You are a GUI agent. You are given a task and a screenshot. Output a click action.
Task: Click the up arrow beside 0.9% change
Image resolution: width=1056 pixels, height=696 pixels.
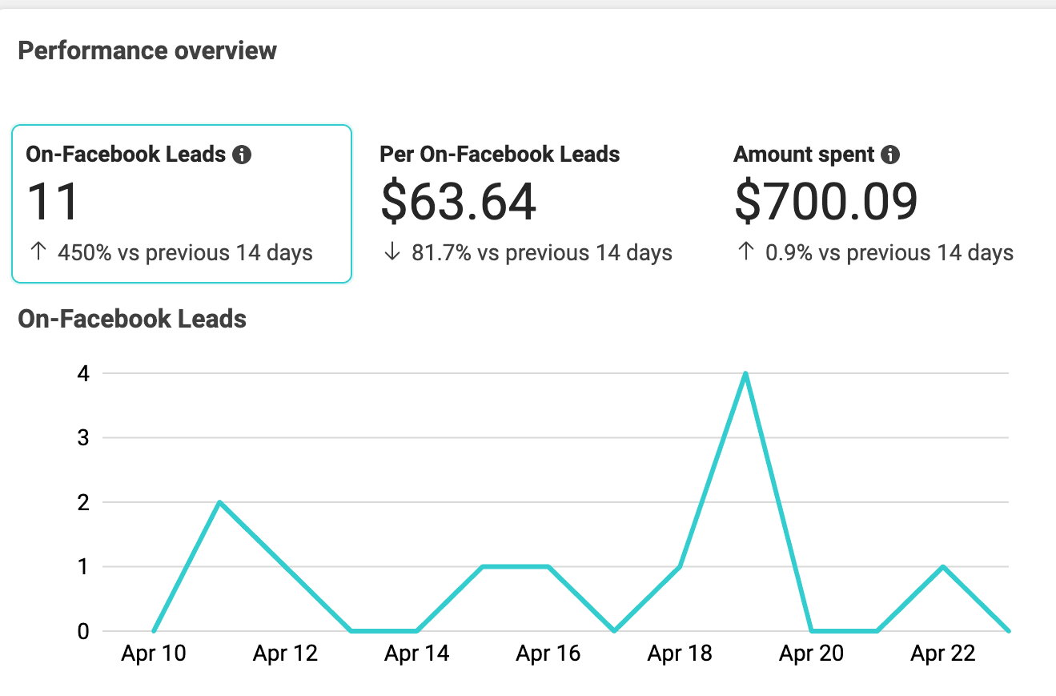[x=745, y=253]
